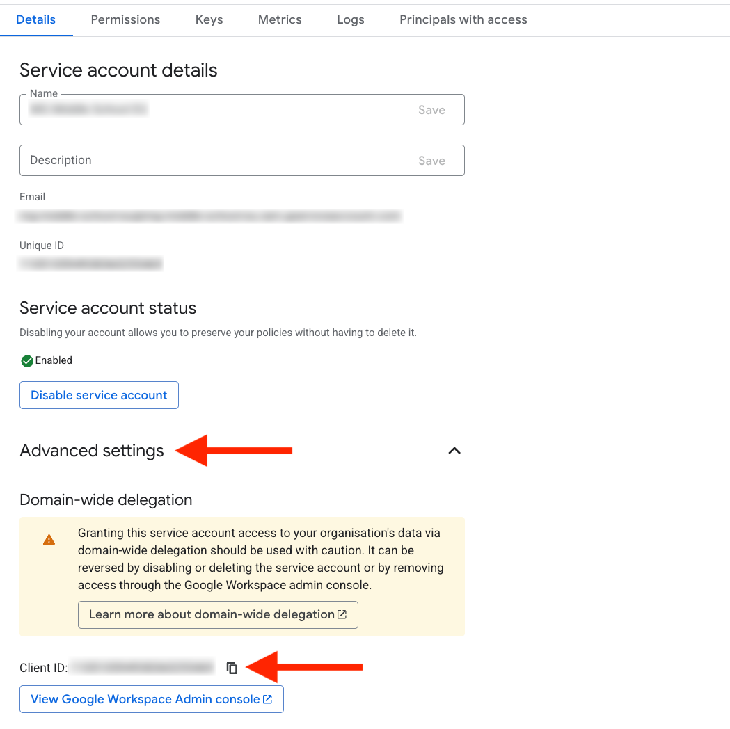This screenshot has width=730, height=729.
Task: Click external link icon on Learn more button
Action: pos(342,614)
